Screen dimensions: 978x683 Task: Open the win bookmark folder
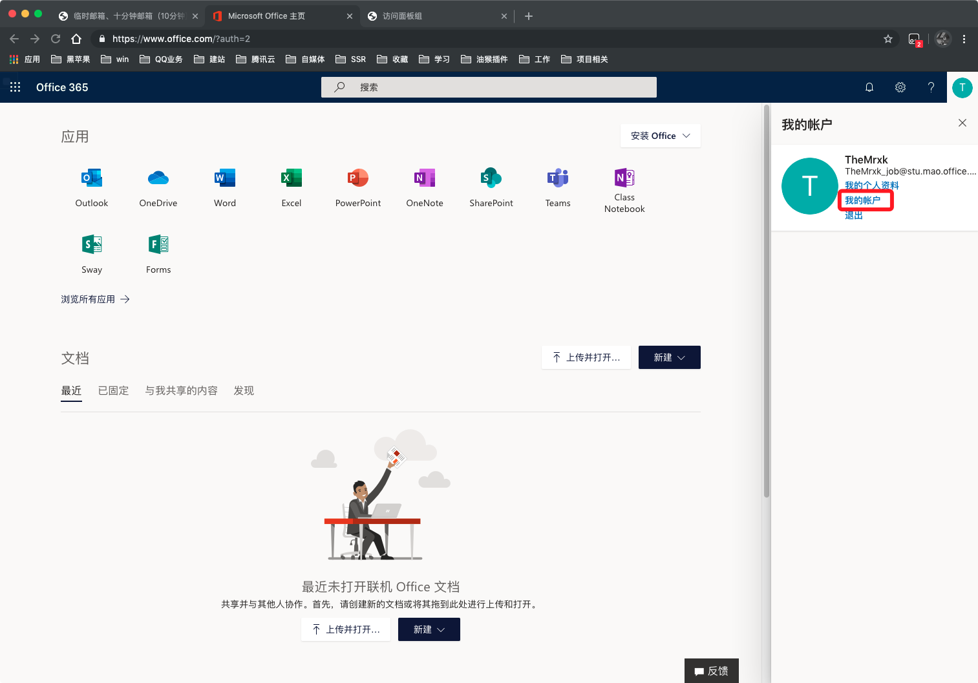tap(115, 59)
